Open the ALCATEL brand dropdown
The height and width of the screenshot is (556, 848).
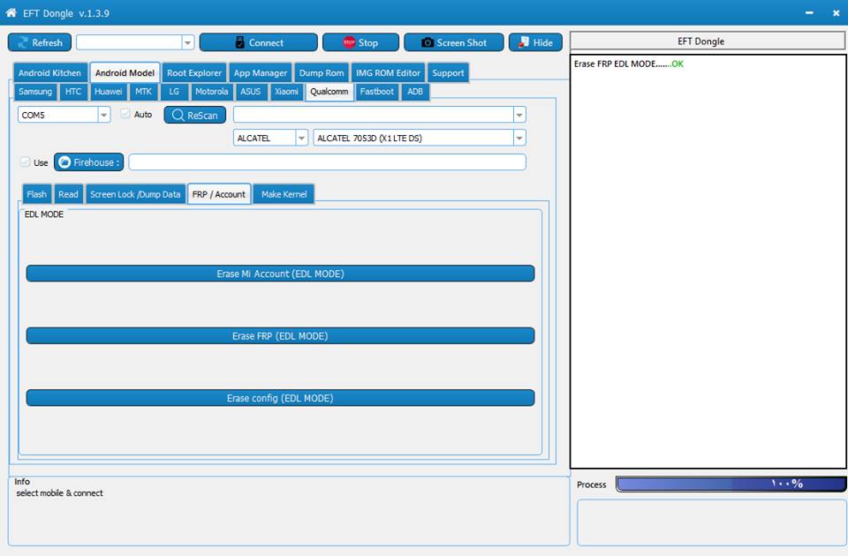pos(302,138)
